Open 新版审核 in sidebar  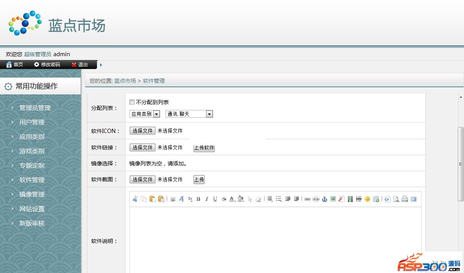pyautogui.click(x=32, y=223)
